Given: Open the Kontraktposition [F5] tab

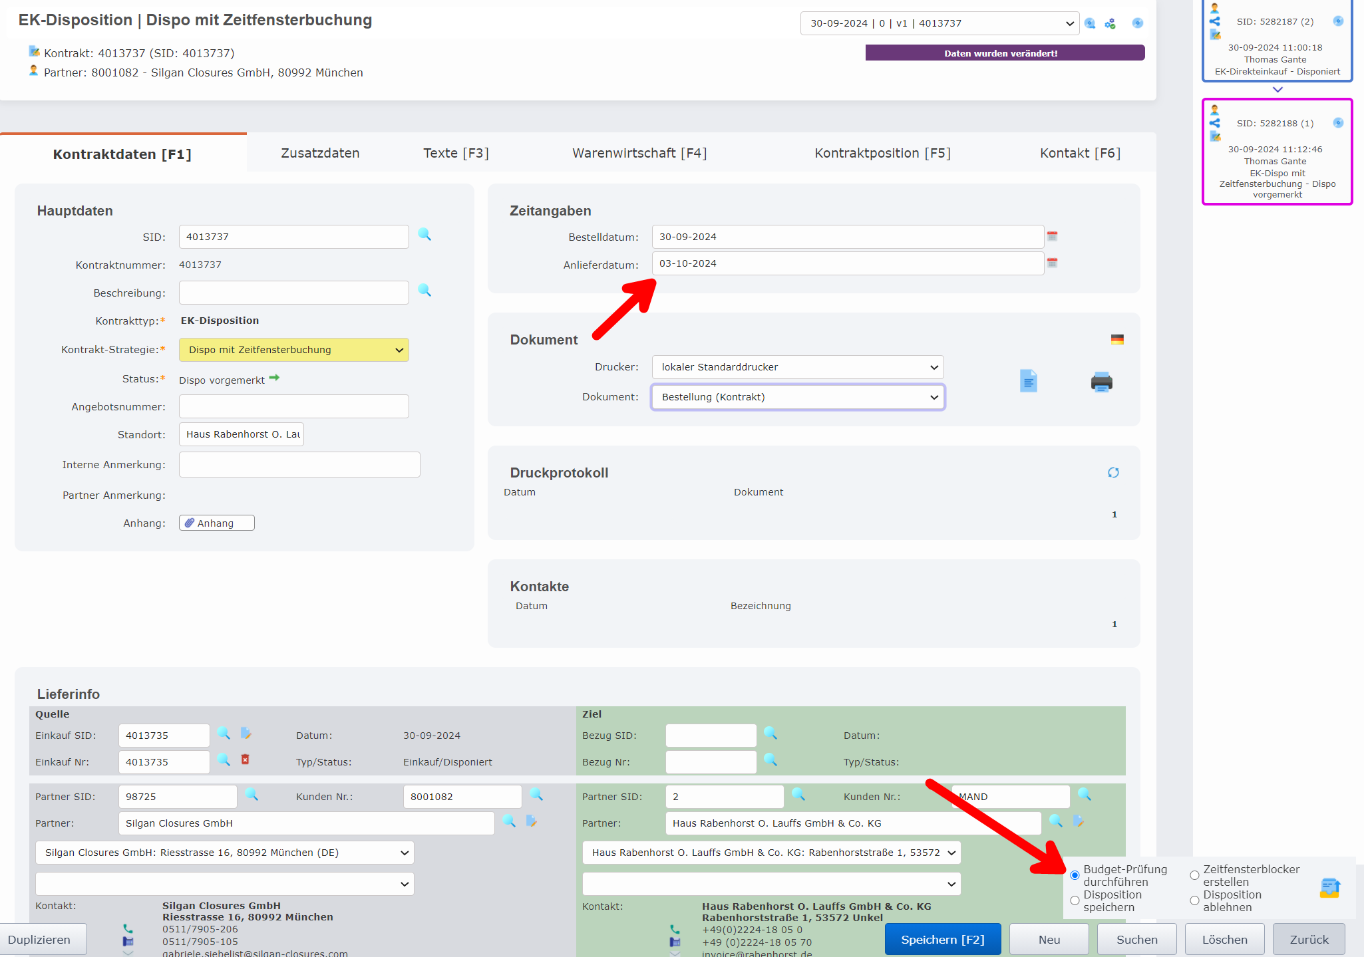Looking at the screenshot, I should (x=882, y=153).
